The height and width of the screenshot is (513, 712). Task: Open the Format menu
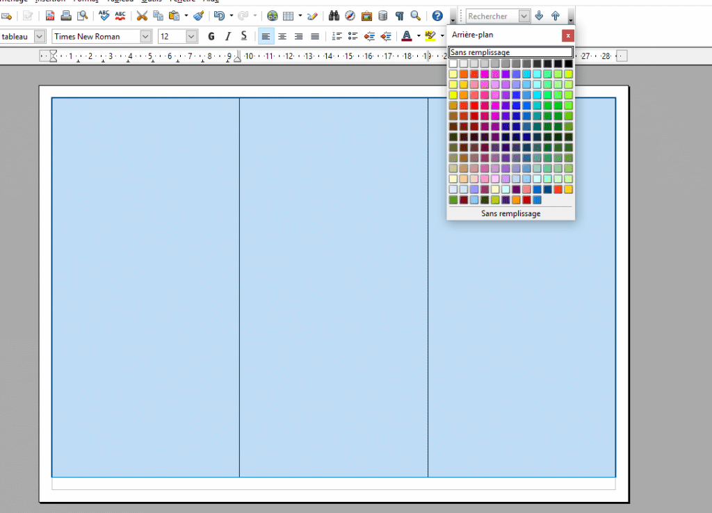[86, 1]
